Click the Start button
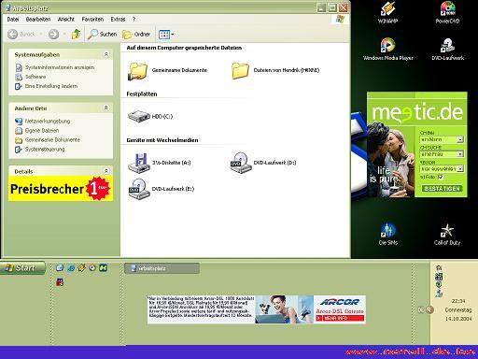 22,267
